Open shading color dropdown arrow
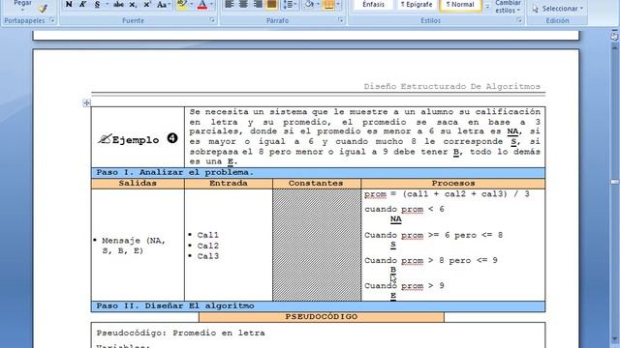This screenshot has width=620, height=348. click(318, 4)
